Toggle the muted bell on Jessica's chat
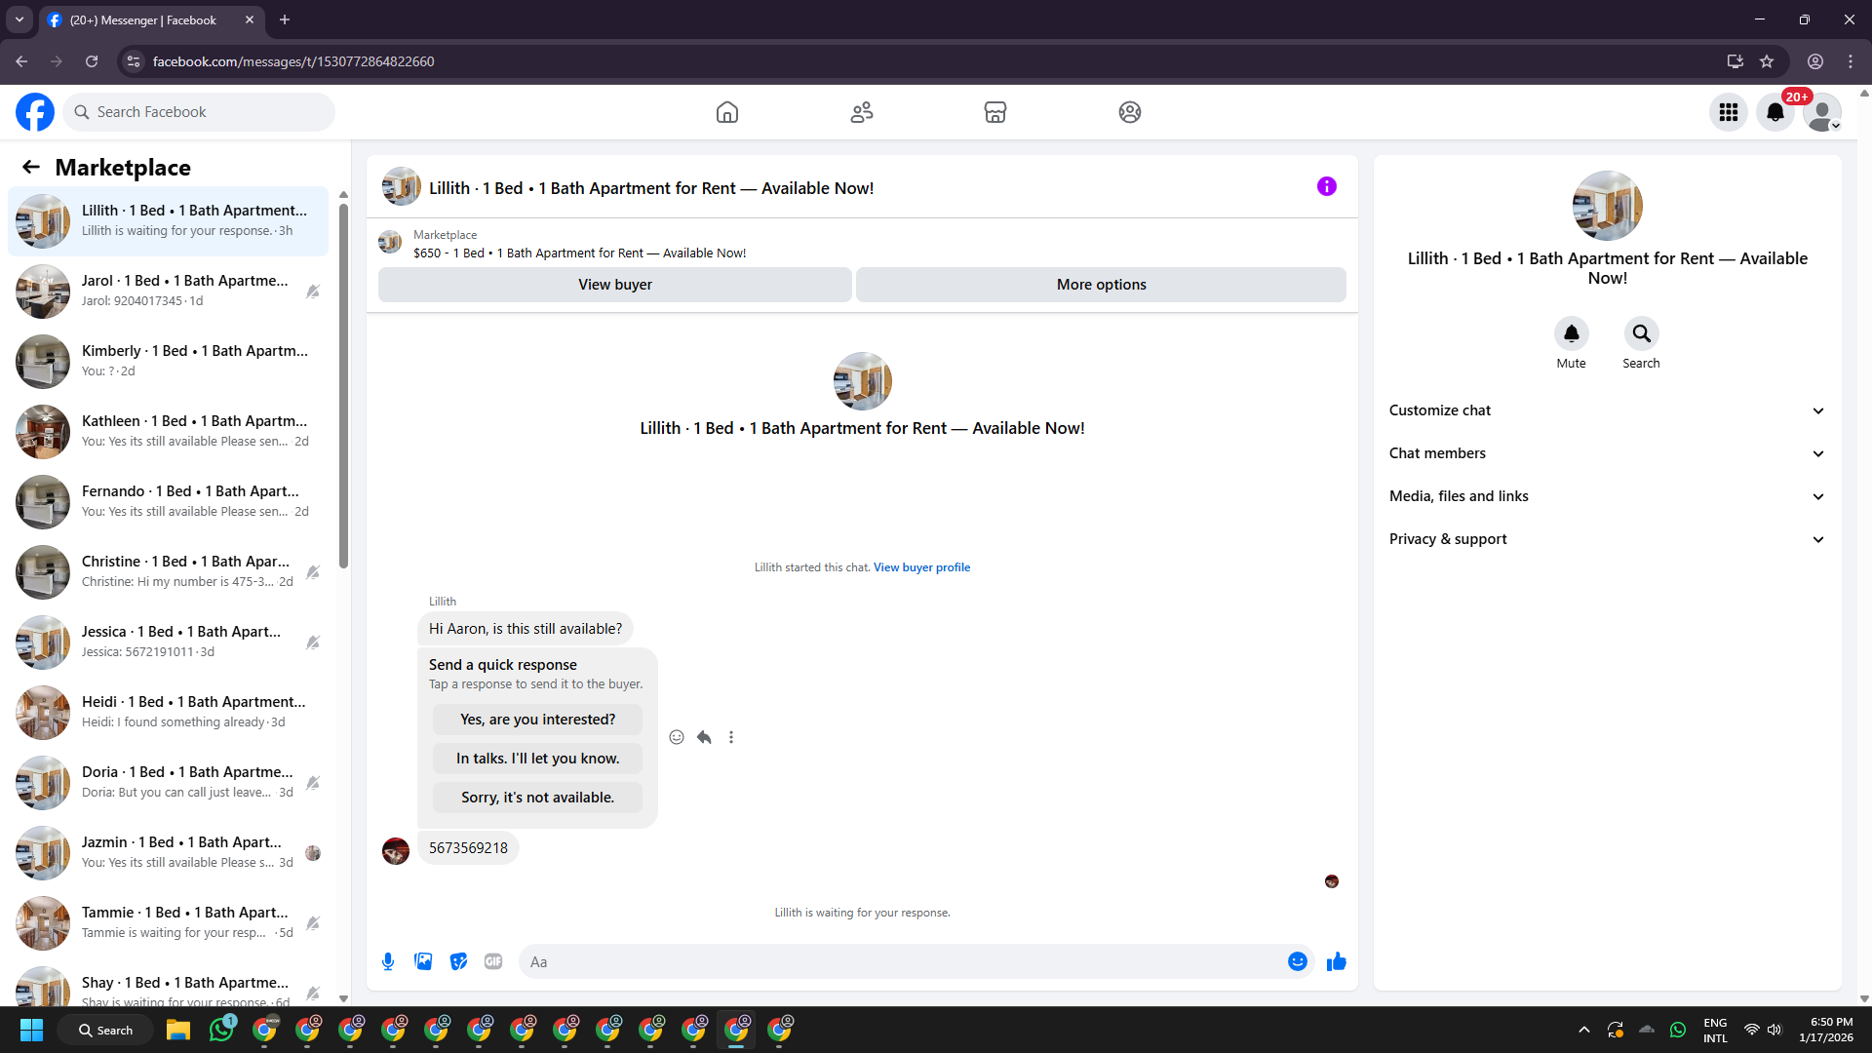This screenshot has height=1053, width=1872. pos(313,643)
